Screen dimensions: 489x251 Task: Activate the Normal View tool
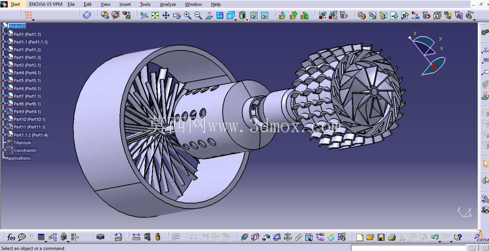click(209, 15)
